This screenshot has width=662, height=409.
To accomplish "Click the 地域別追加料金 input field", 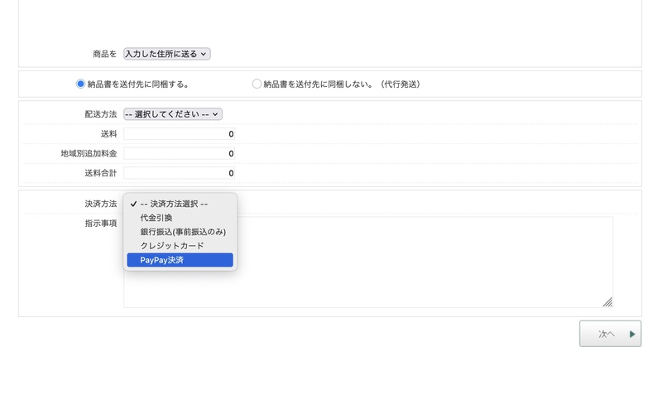I will (x=179, y=153).
